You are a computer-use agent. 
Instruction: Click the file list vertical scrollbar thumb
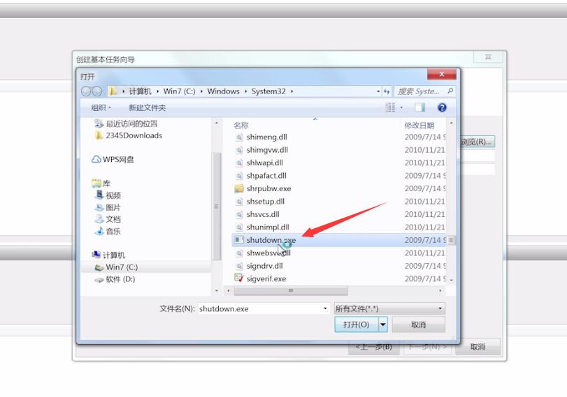point(451,239)
